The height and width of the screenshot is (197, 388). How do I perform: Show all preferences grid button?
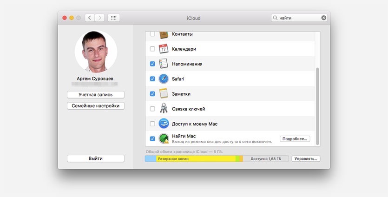pyautogui.click(x=114, y=18)
